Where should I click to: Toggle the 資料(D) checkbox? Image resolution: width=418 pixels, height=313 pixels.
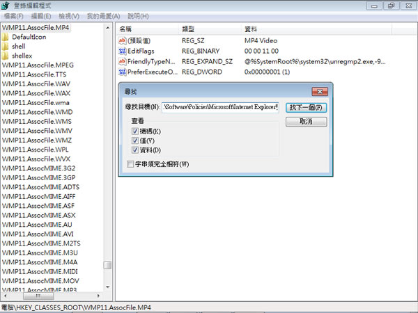135,150
